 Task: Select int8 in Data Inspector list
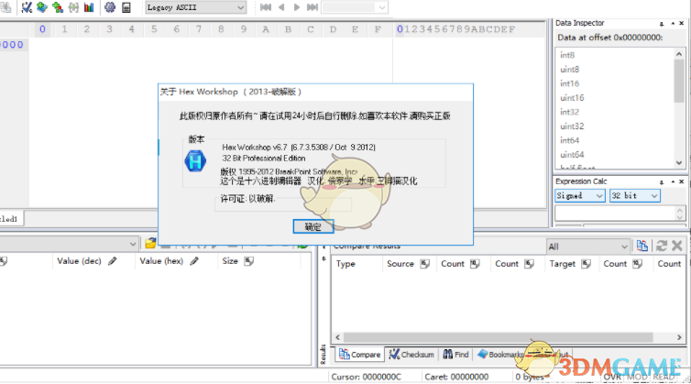tap(567, 55)
